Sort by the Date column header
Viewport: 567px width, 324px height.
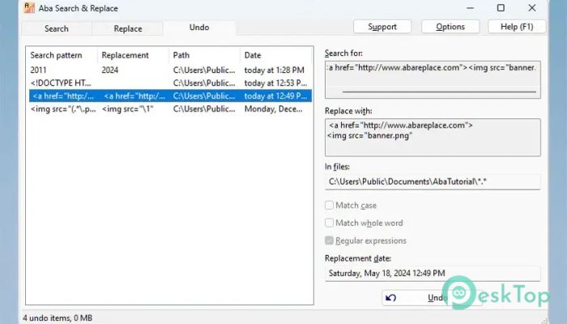click(x=275, y=55)
